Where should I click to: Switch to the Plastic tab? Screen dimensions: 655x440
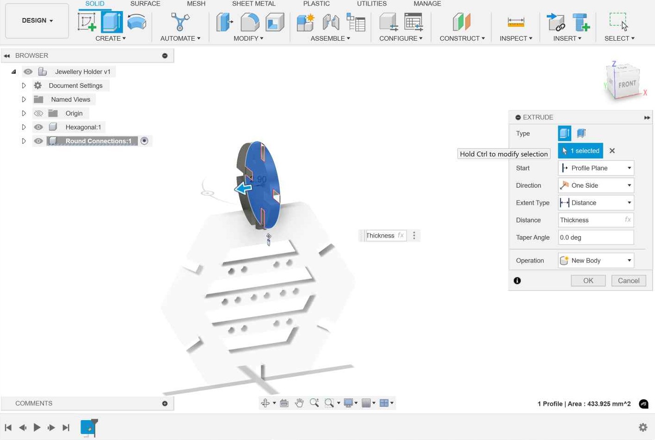316,4
